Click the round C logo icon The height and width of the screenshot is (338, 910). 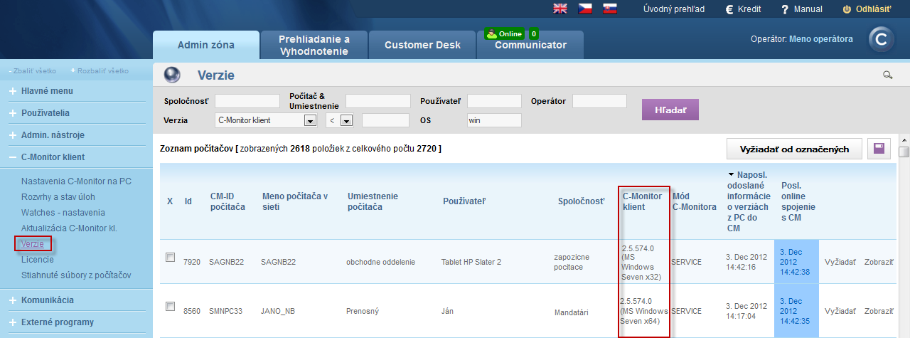click(882, 41)
